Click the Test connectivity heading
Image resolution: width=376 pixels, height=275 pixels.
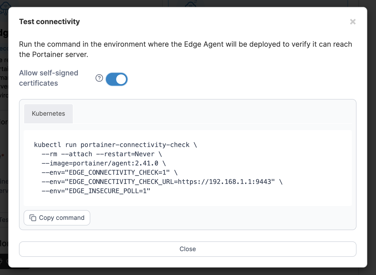point(50,22)
